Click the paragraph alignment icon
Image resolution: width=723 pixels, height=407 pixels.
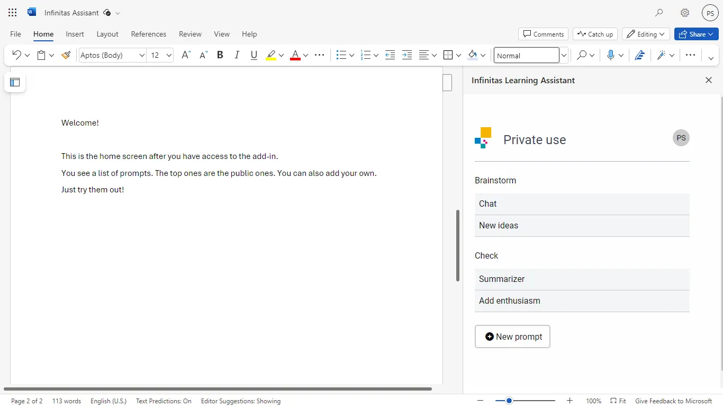[424, 55]
